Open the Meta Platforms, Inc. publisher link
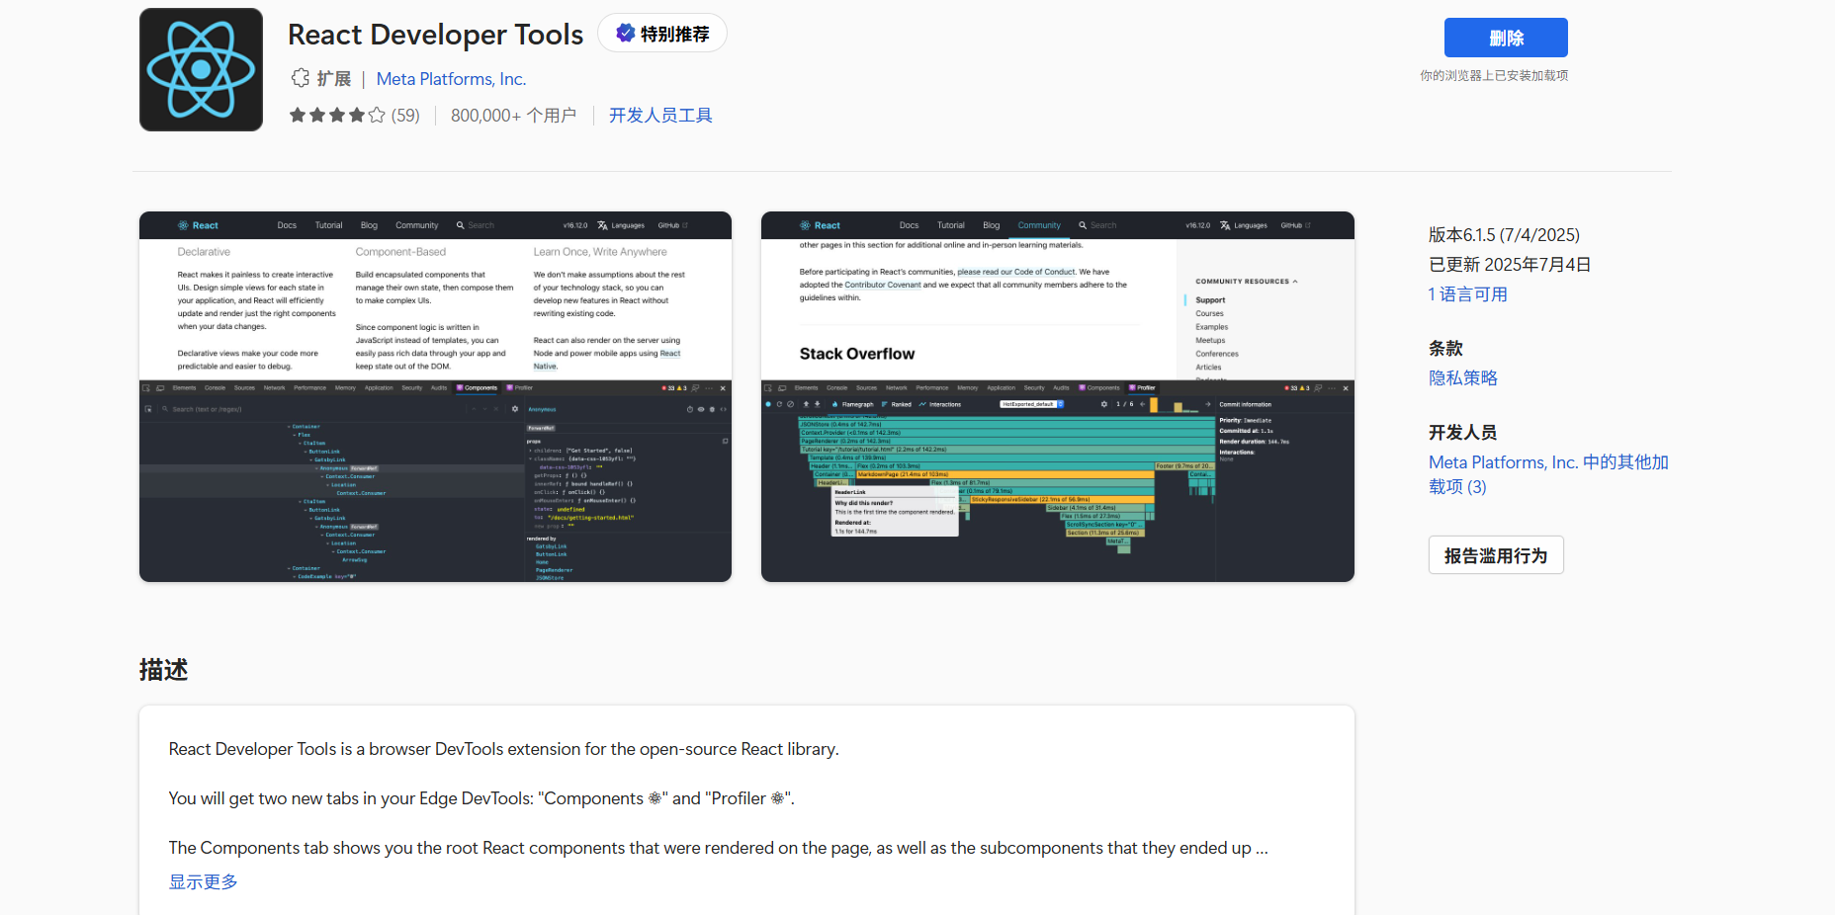 coord(451,79)
